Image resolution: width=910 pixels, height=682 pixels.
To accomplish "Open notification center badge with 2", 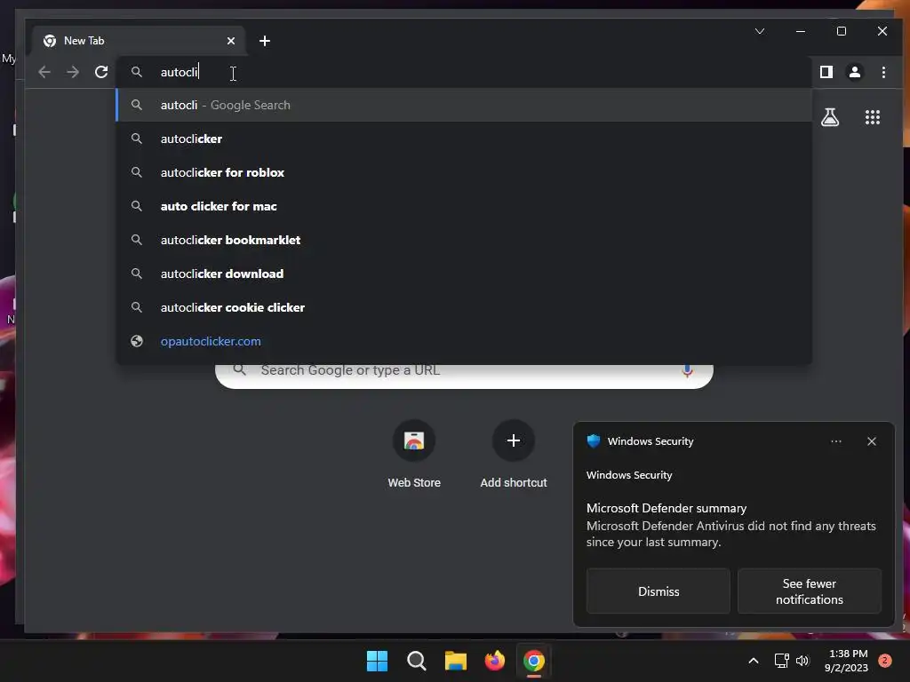I will pos(884,661).
